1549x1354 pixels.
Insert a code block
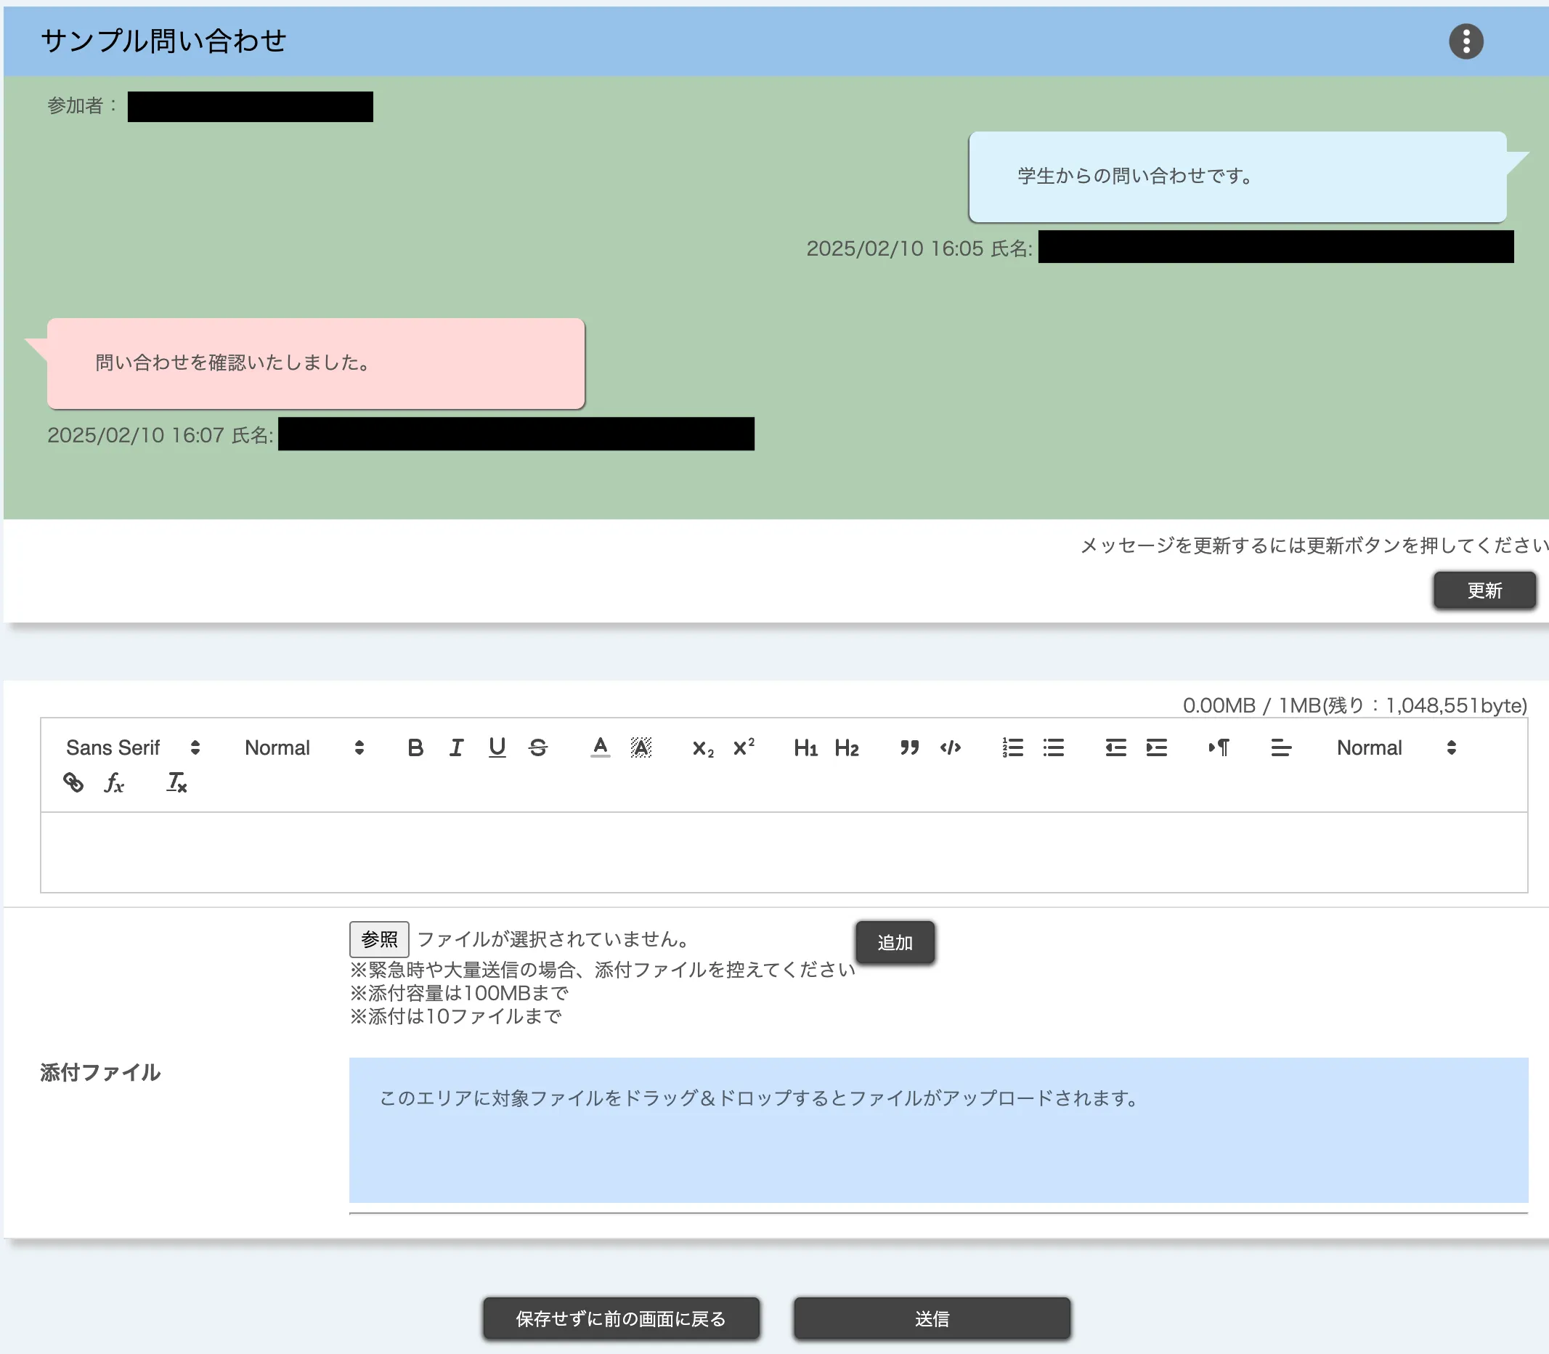point(950,747)
